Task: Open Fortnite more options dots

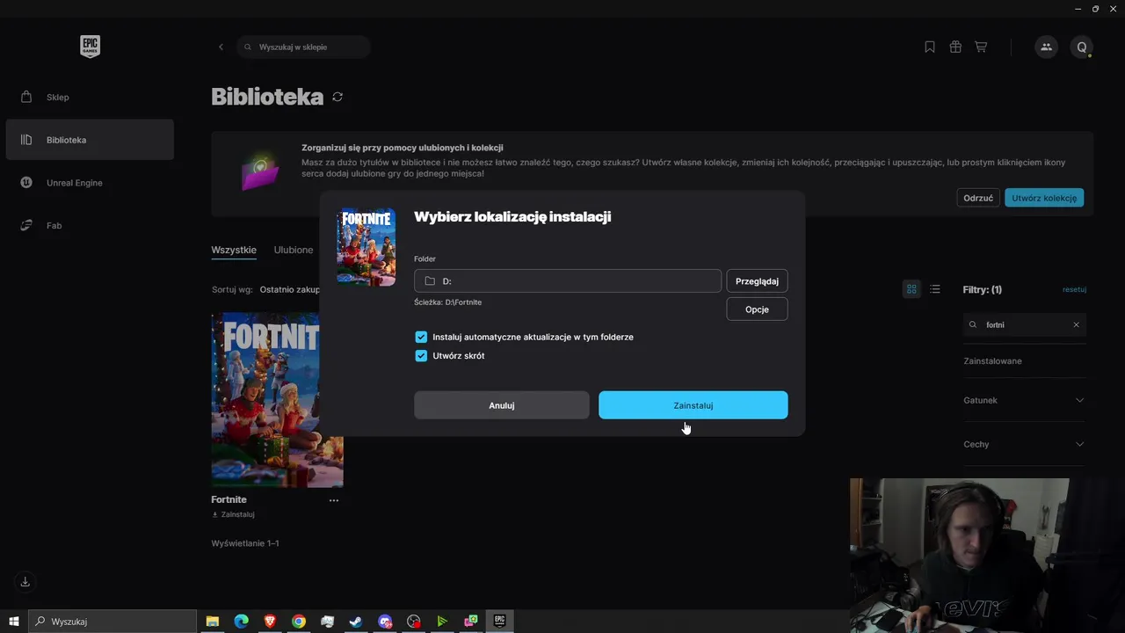Action: pos(334,500)
